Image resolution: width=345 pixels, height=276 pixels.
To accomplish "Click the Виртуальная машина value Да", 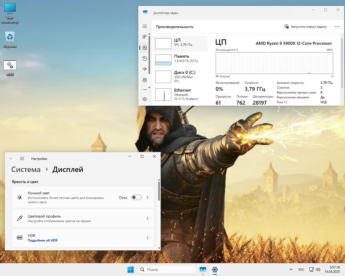I will 322,97.
